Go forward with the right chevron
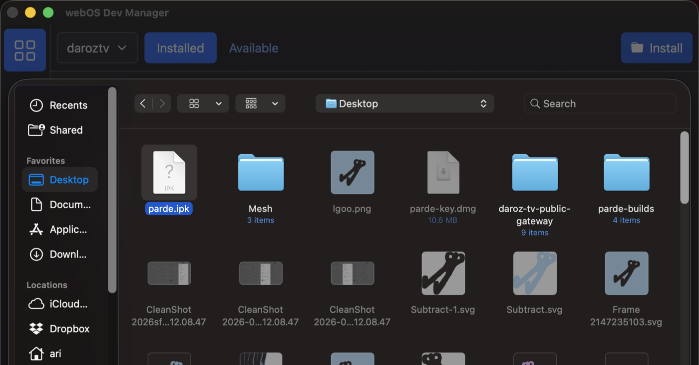Image resolution: width=699 pixels, height=365 pixels. (162, 103)
